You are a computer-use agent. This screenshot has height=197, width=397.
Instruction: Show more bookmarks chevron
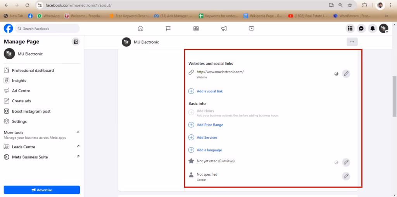pos(387,16)
